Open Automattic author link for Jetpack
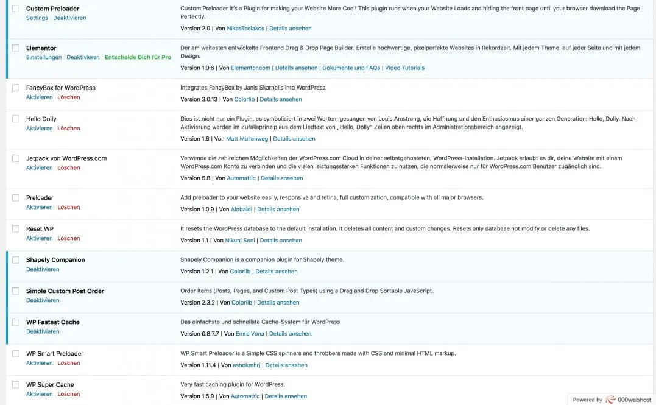This screenshot has height=405, width=656. point(241,178)
